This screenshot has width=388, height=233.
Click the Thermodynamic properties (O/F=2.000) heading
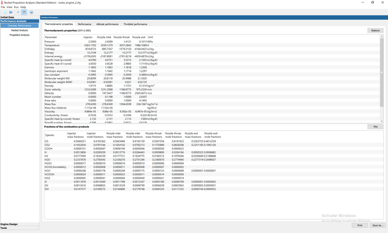67,31
